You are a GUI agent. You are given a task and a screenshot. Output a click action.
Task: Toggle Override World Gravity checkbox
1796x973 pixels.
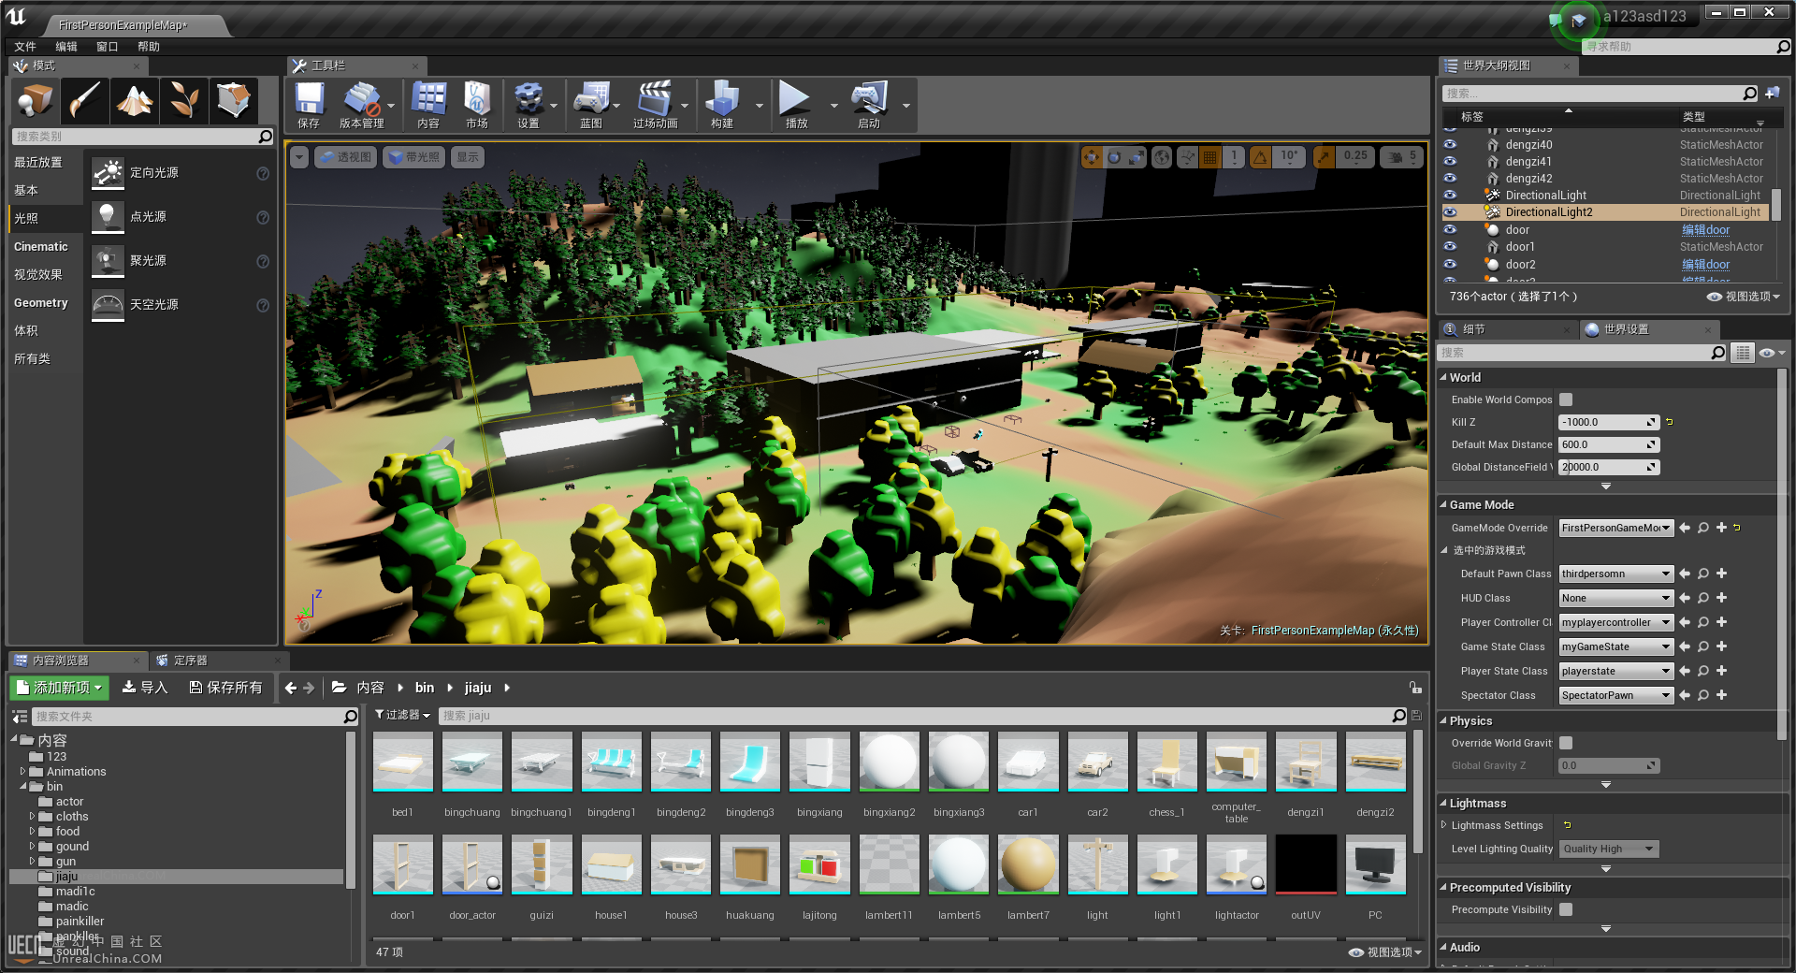pos(1566,743)
